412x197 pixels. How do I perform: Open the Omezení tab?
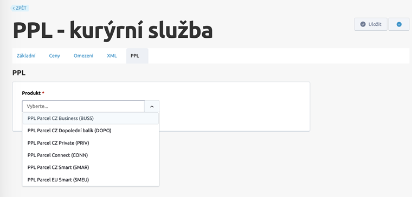[83, 56]
